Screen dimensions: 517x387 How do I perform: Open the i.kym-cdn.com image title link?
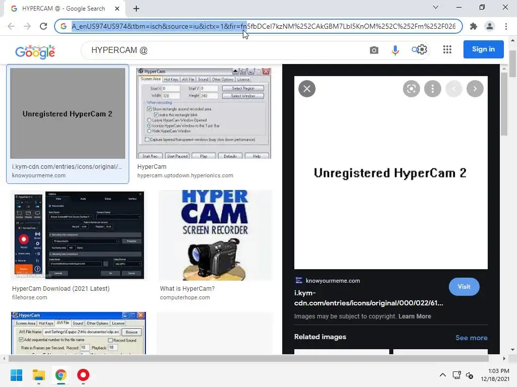368,298
